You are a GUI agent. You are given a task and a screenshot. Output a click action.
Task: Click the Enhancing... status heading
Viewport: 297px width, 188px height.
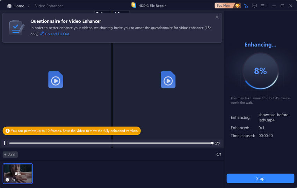(260, 44)
